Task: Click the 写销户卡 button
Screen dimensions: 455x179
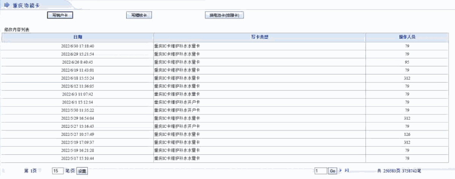Action: pos(60,15)
